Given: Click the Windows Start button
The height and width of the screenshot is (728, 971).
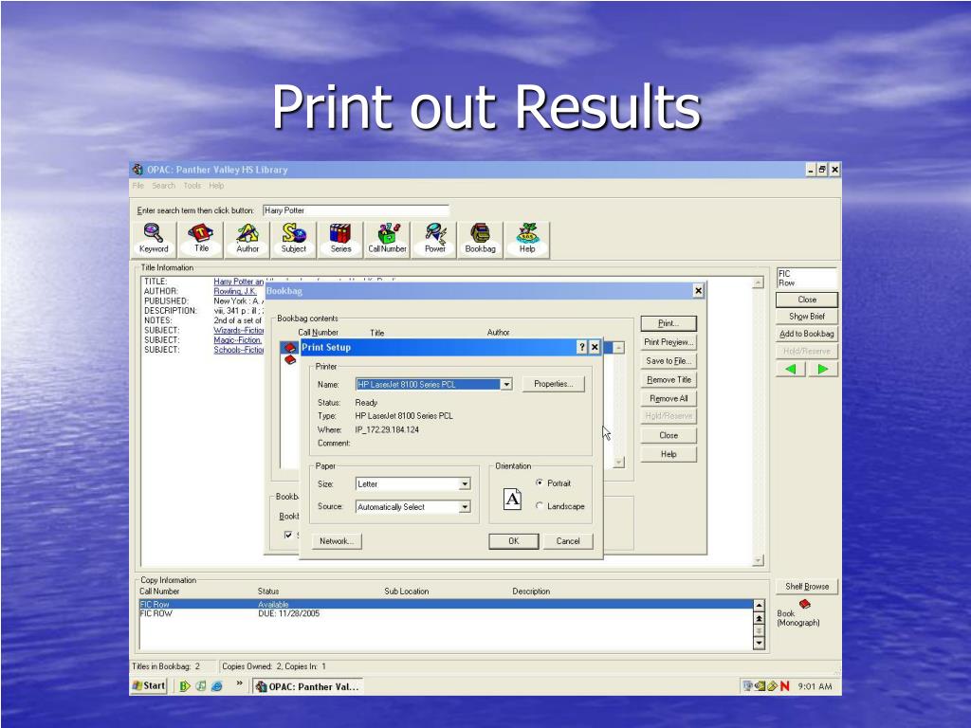Looking at the screenshot, I should coord(149,686).
